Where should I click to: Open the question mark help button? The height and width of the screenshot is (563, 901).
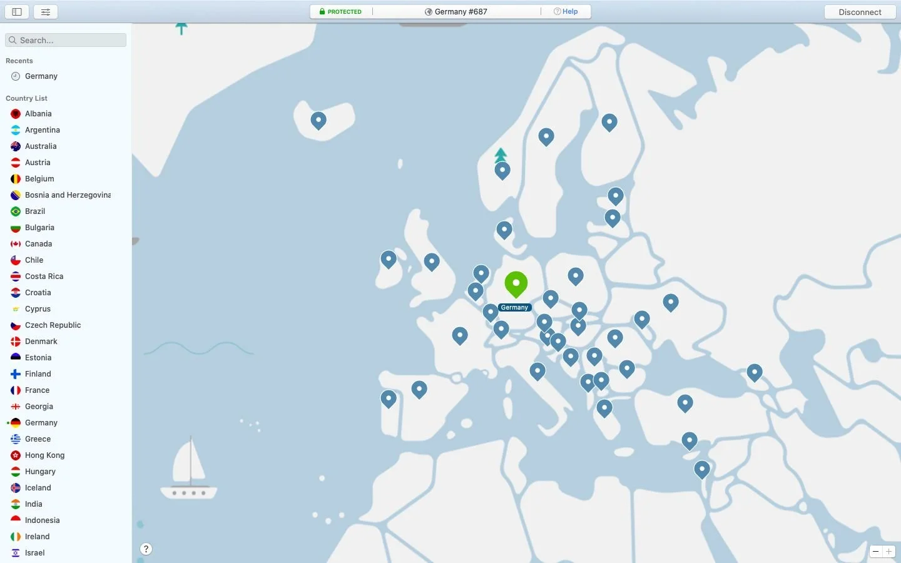tap(146, 549)
